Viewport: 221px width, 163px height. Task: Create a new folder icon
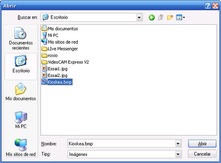[x=170, y=17]
